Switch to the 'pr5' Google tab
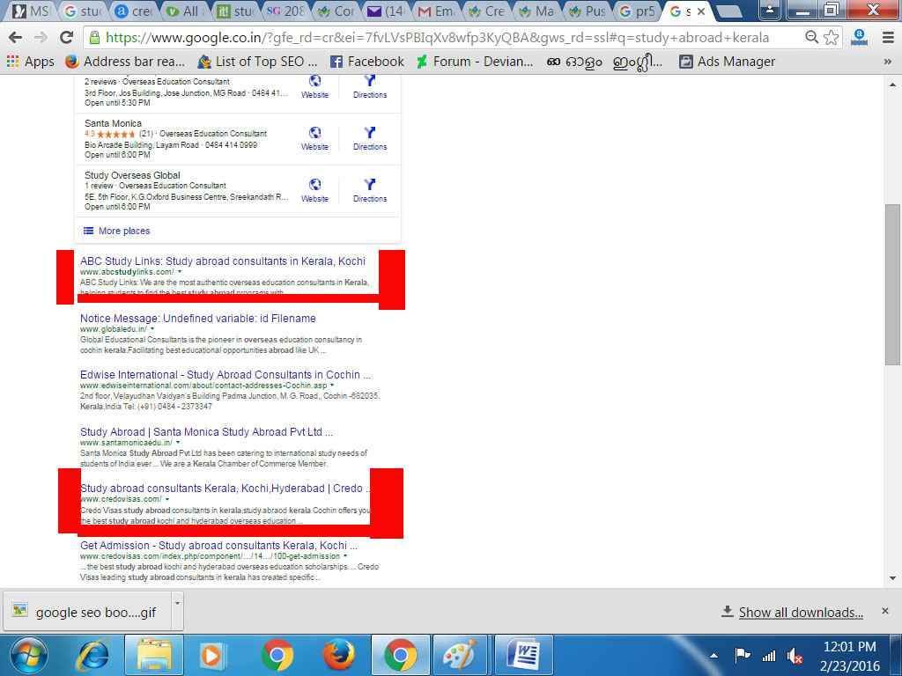The height and width of the screenshot is (676, 902). (639, 11)
